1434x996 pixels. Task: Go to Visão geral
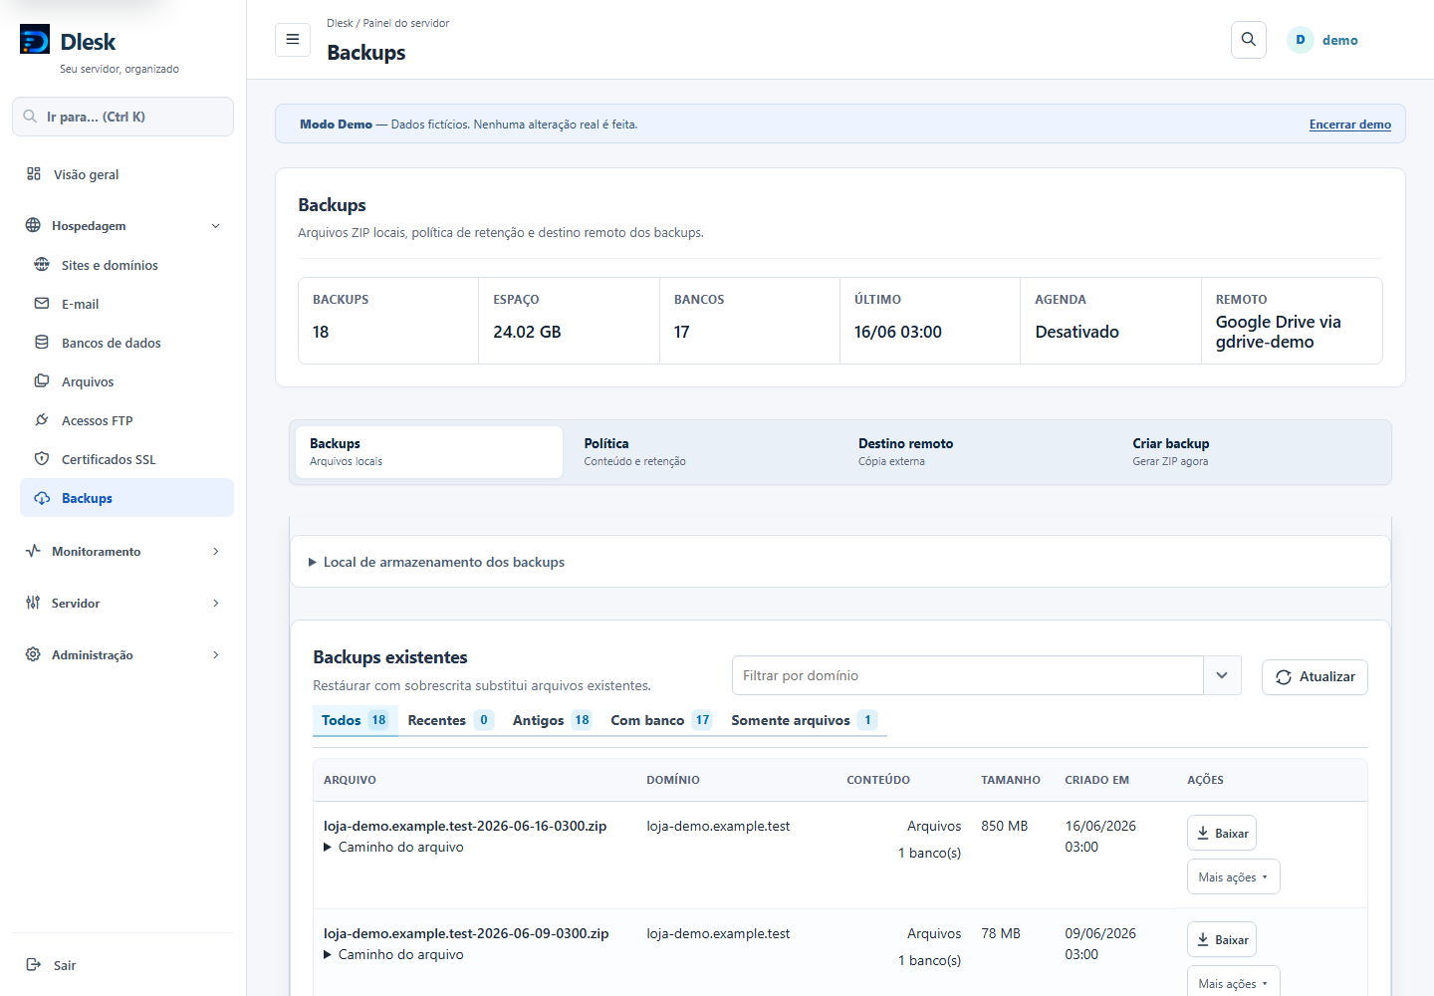click(122, 174)
